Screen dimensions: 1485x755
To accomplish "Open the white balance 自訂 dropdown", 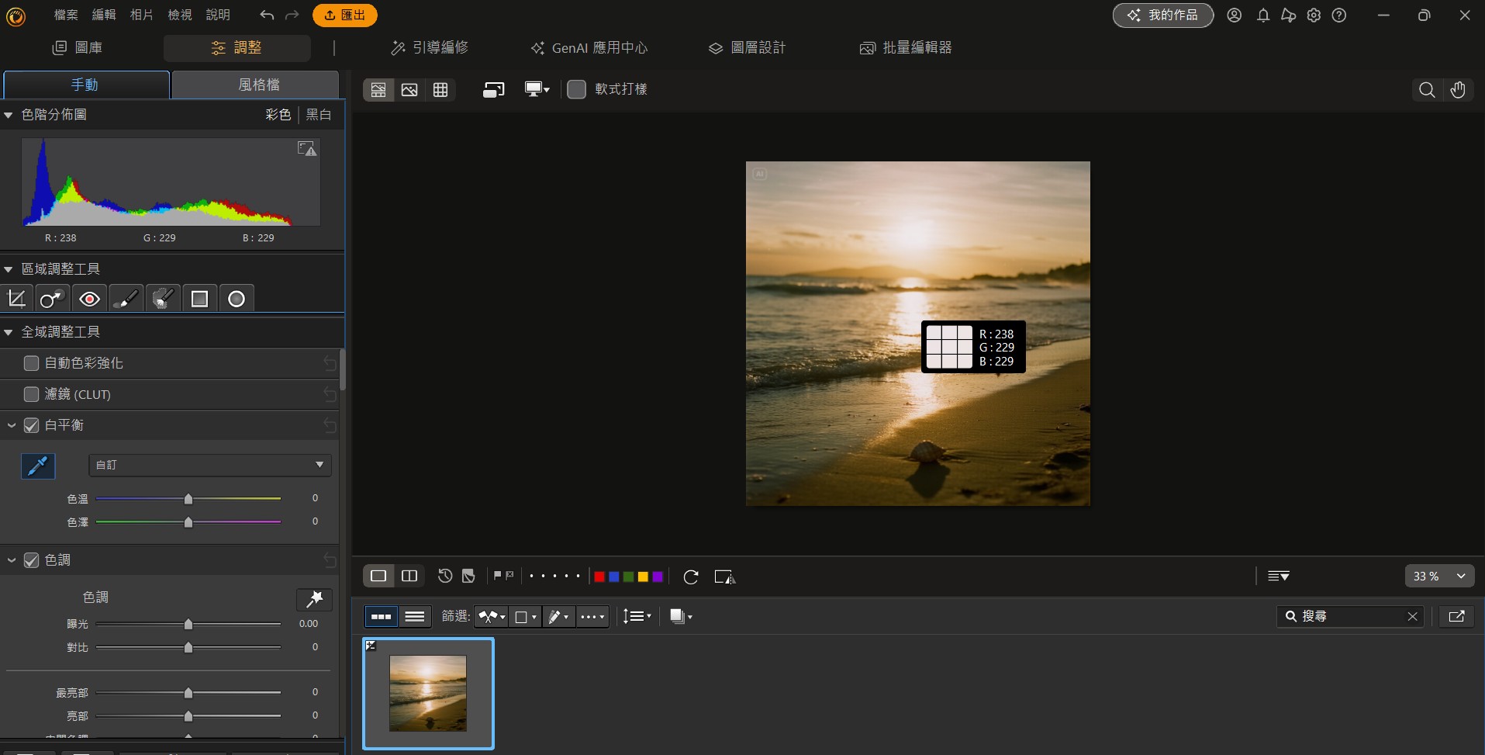I will 209,465.
